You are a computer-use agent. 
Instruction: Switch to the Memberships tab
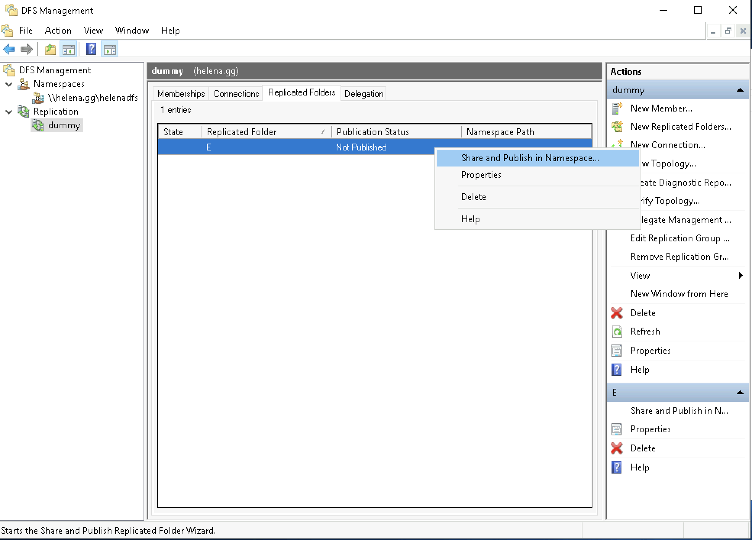pos(181,94)
